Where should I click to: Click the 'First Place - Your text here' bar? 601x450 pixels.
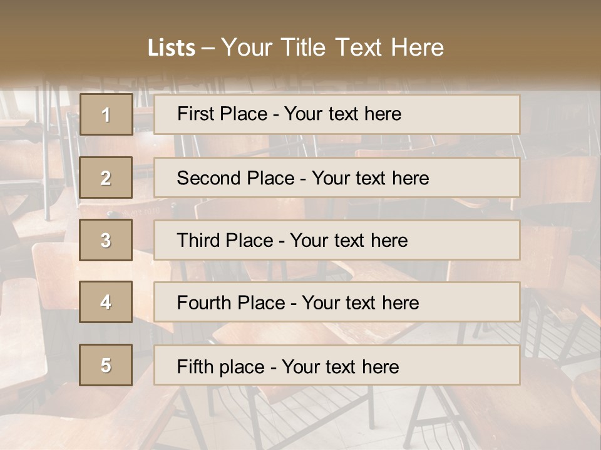tap(337, 114)
